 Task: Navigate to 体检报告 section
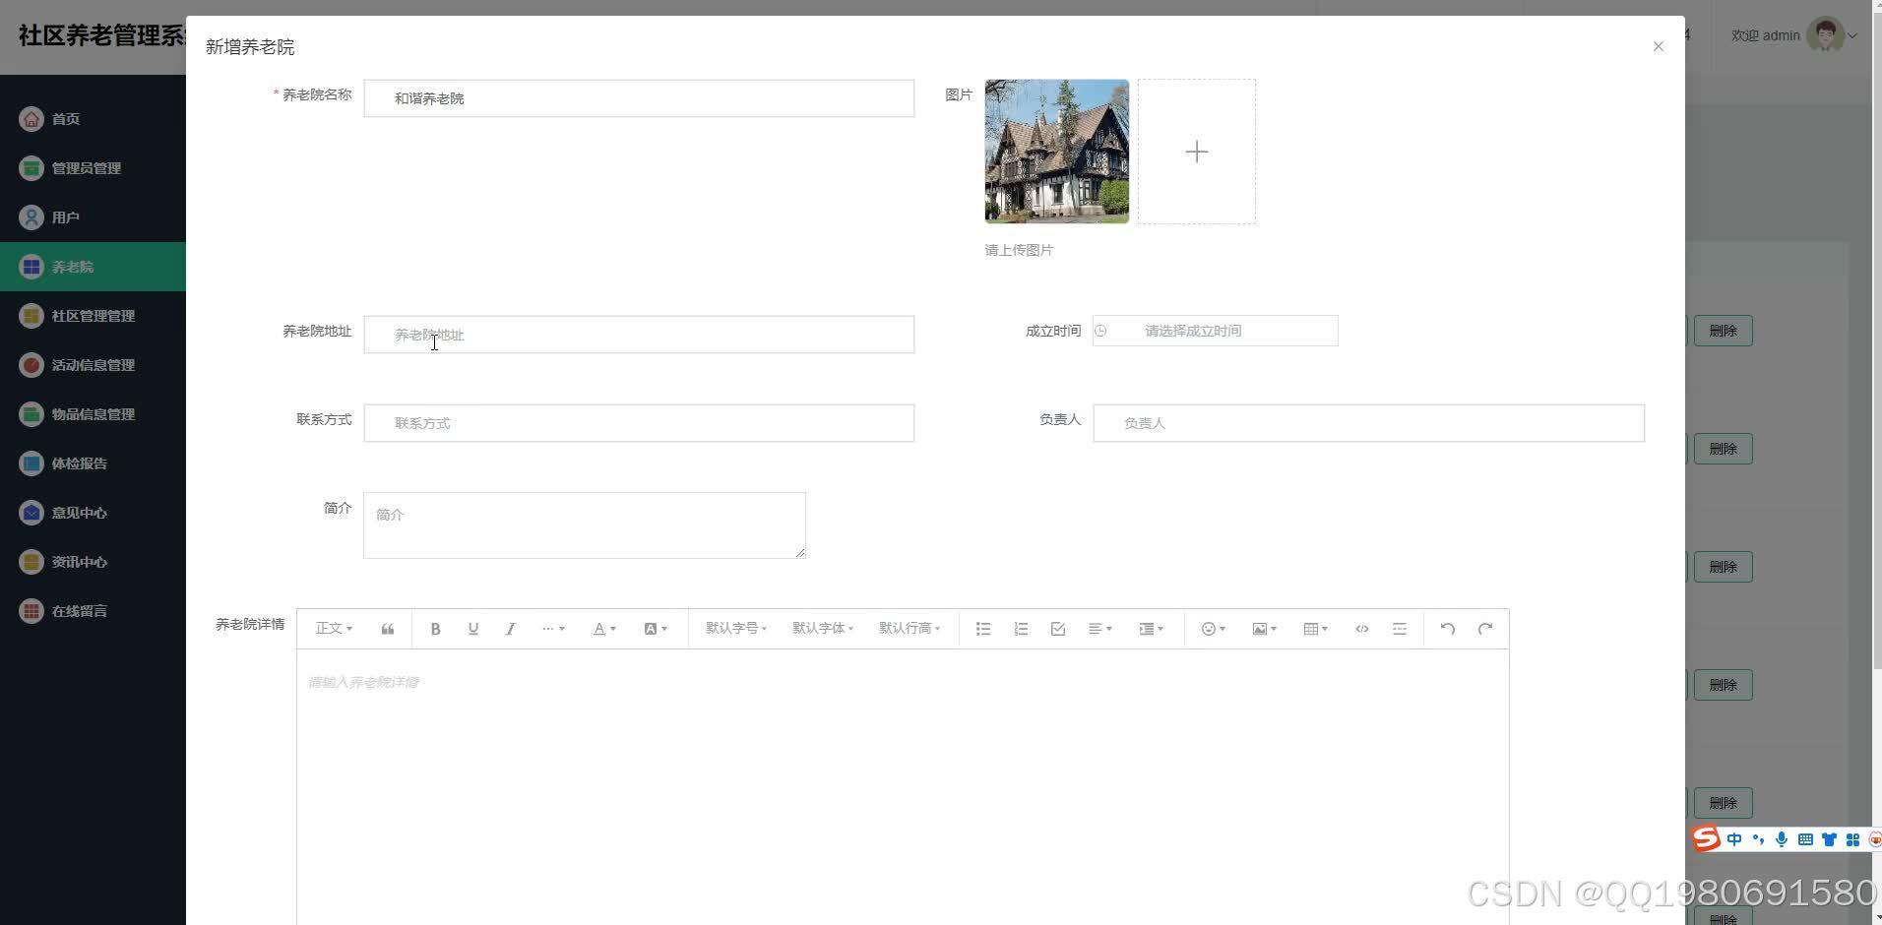point(77,462)
